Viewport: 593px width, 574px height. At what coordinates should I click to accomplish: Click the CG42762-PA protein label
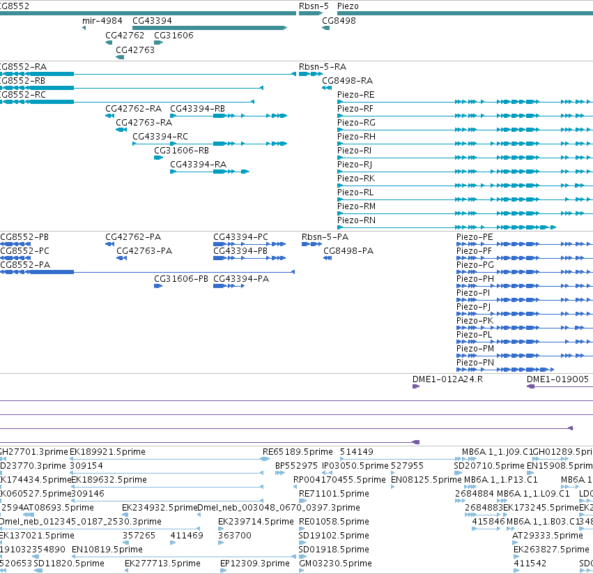pyautogui.click(x=132, y=237)
